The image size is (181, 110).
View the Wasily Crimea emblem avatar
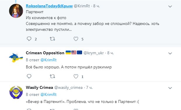point(16,92)
